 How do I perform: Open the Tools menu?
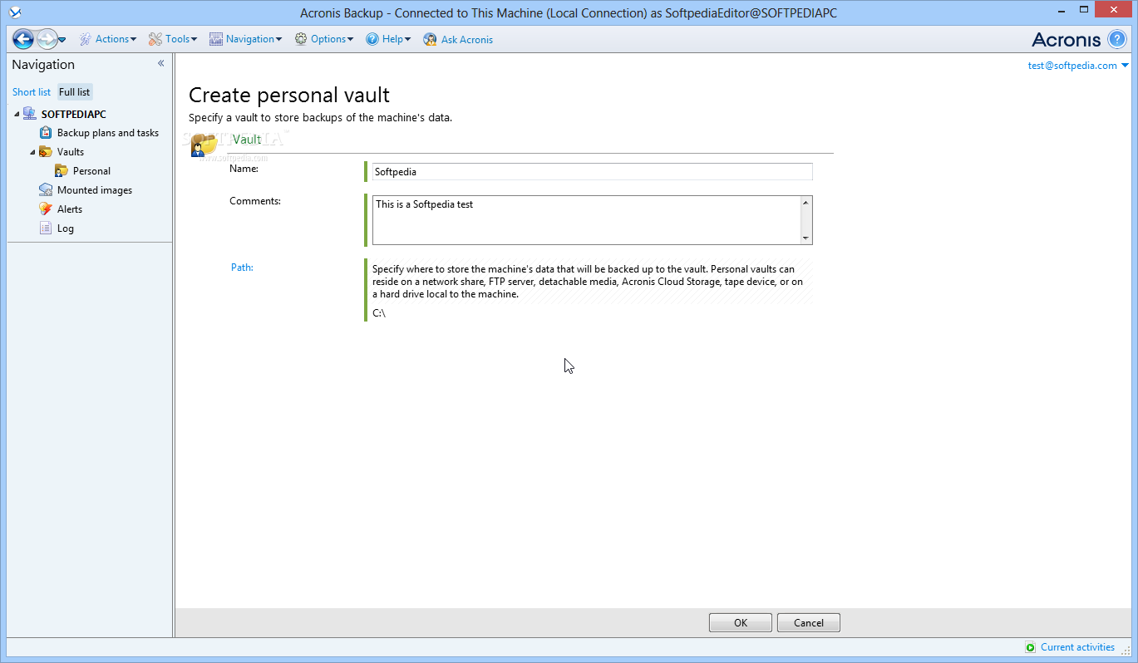click(x=173, y=39)
